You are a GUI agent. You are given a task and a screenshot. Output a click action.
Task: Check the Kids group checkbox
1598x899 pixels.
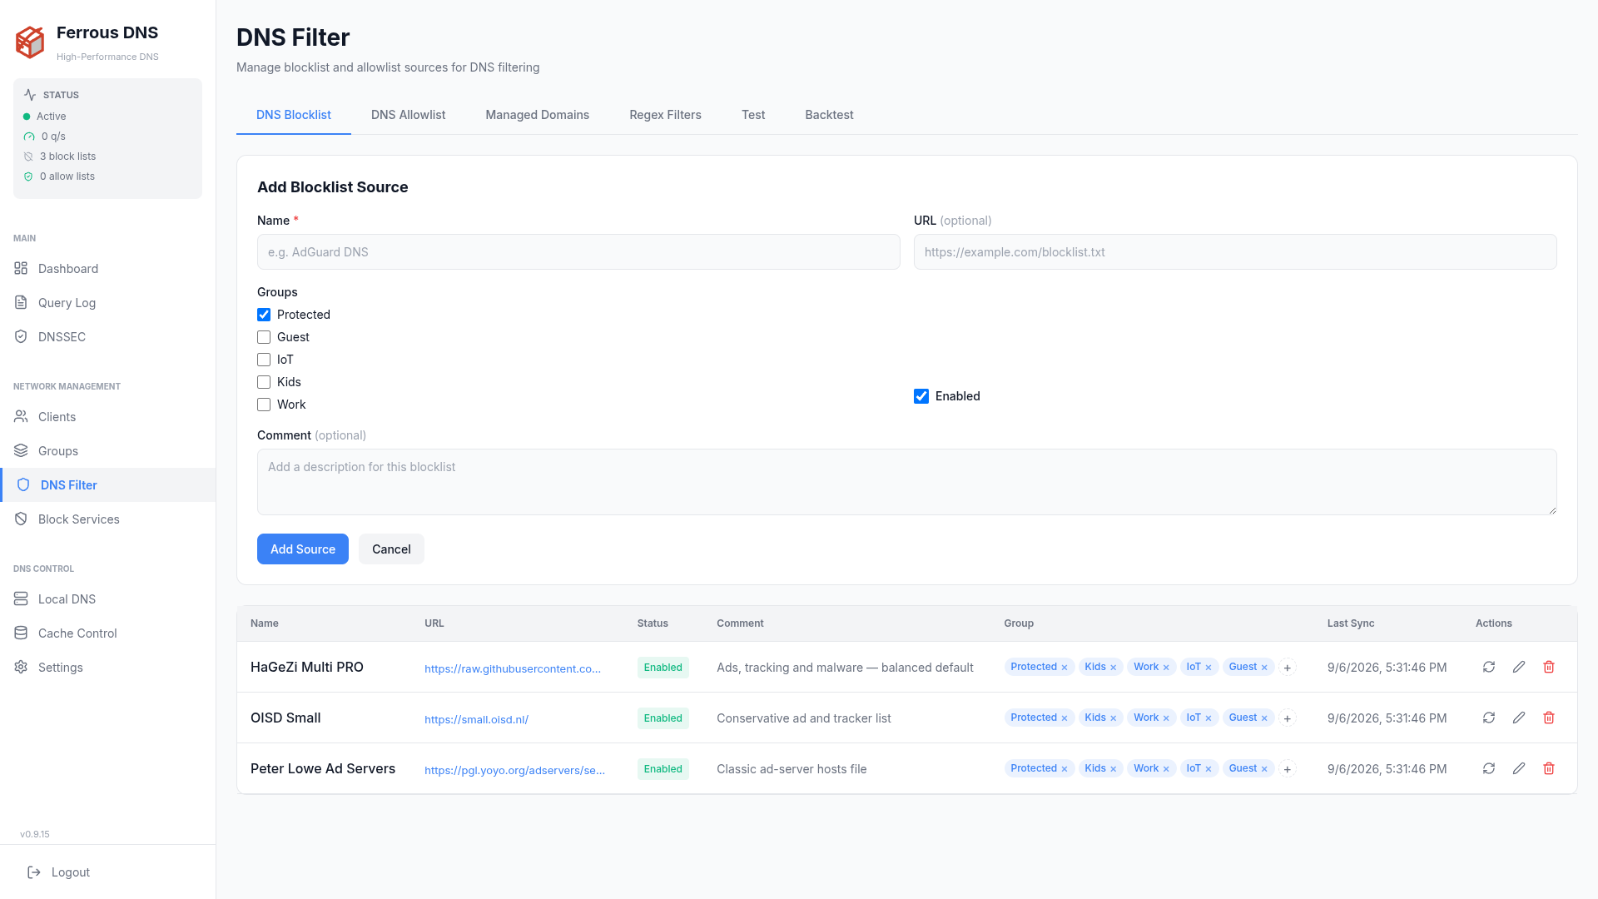264,382
